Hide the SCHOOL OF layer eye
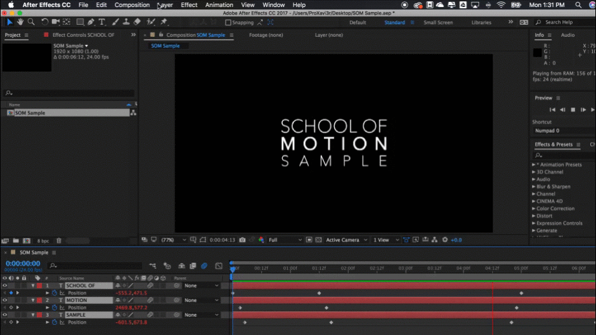The image size is (596, 335). 4,286
